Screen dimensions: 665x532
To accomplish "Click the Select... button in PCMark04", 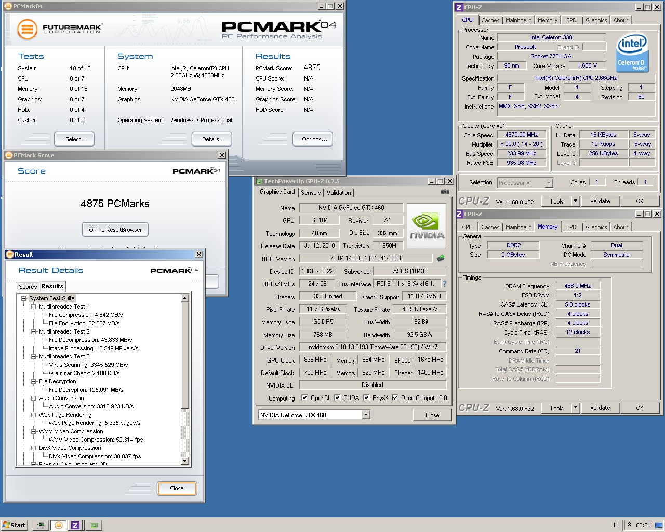I will pos(74,139).
